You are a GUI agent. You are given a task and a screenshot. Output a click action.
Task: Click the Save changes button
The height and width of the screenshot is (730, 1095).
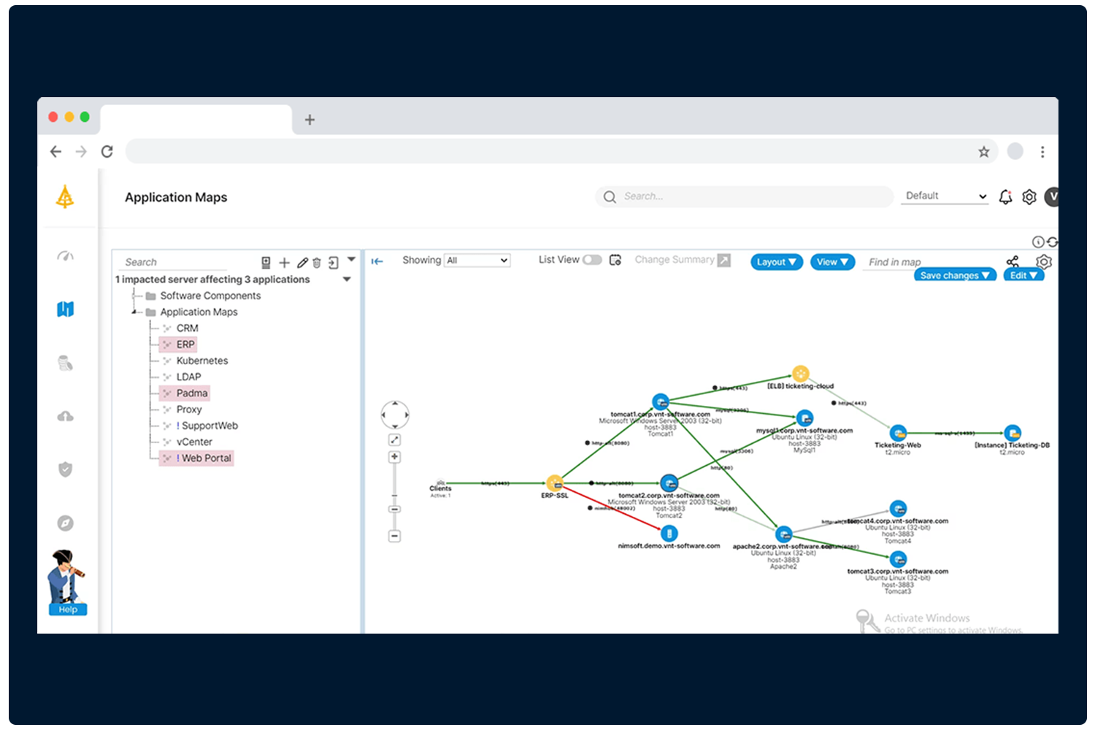[x=954, y=275]
